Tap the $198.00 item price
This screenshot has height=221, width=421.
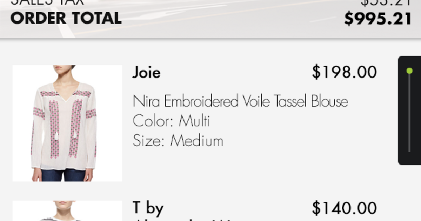pos(344,72)
